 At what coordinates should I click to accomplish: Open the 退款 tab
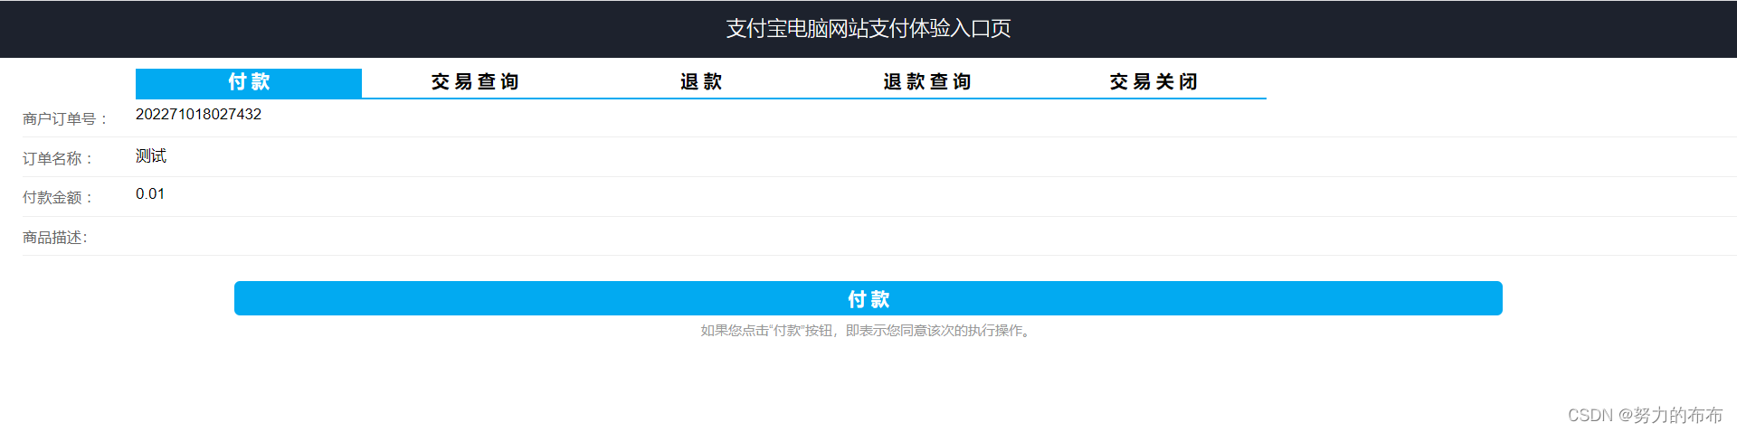coord(701,82)
